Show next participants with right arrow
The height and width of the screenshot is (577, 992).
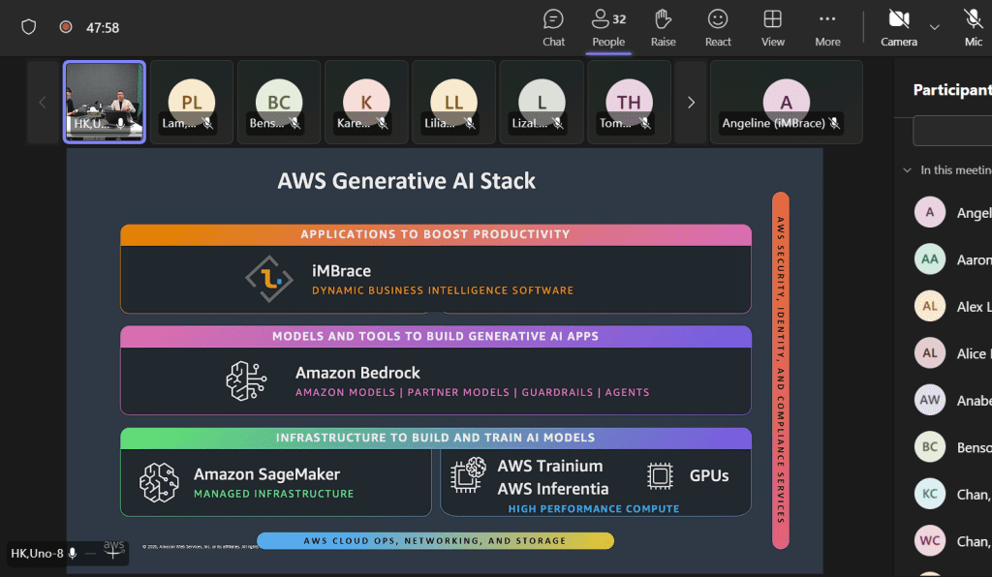click(691, 102)
